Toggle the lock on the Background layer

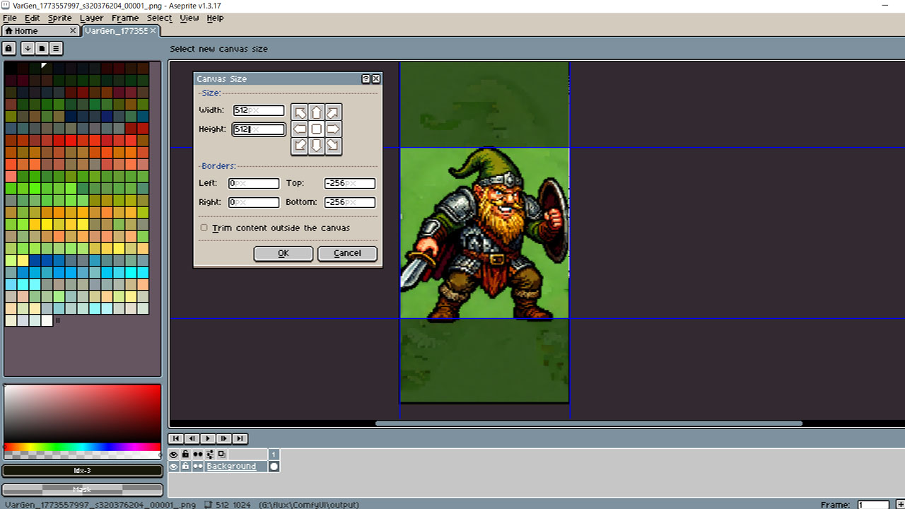(x=185, y=467)
